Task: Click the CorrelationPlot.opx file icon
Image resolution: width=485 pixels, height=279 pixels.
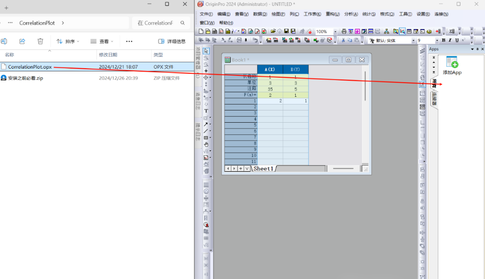Action: point(4,66)
